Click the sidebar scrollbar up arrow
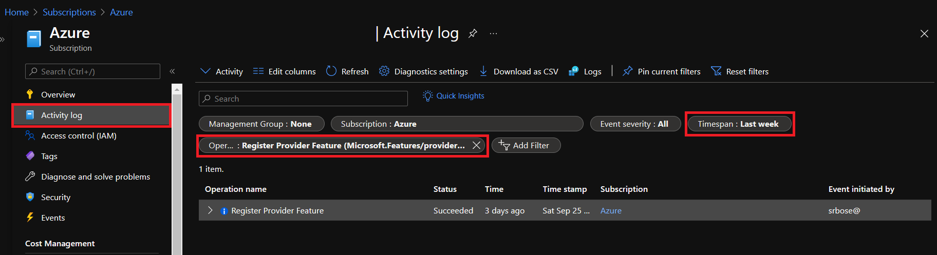 pyautogui.click(x=177, y=89)
